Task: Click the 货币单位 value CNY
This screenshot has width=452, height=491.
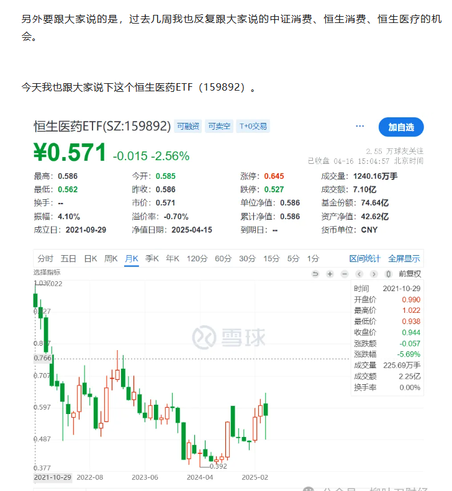Action: click(x=369, y=230)
